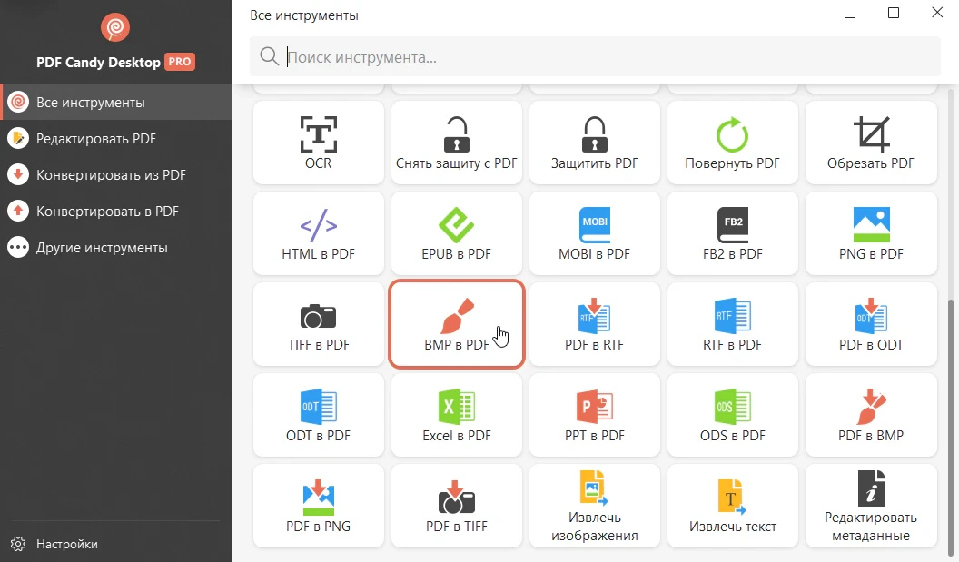Open PDF в TIFF converter

pos(456,506)
